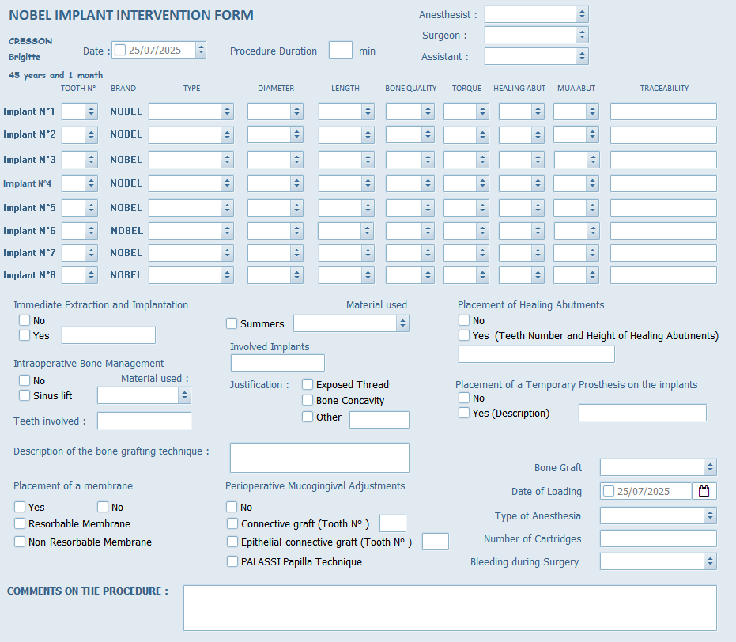Click the Number of Cartridges field
The height and width of the screenshot is (642, 736).
pos(658,538)
